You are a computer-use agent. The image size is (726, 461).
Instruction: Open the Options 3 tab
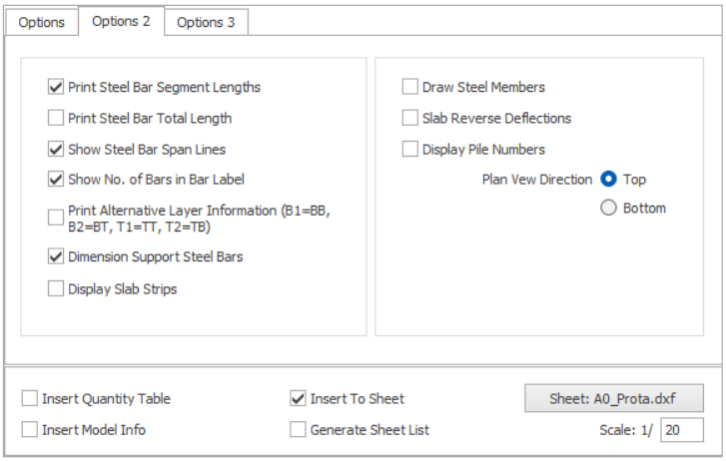206,22
